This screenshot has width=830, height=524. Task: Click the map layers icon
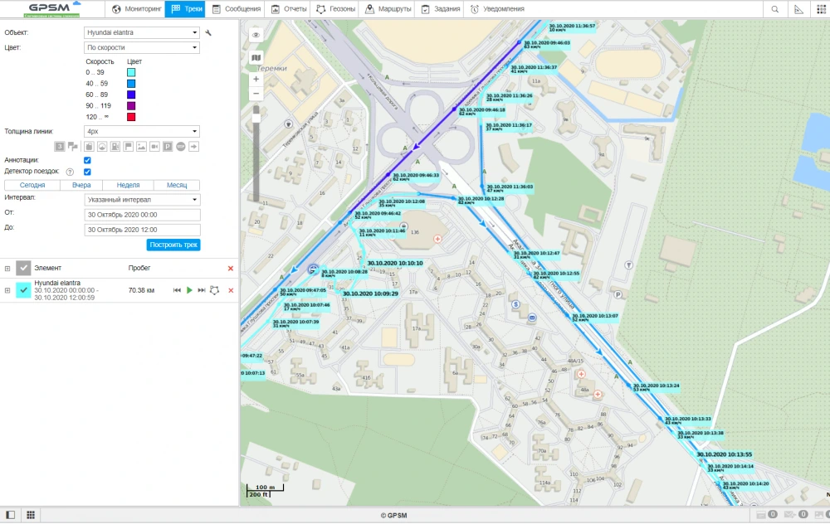pyautogui.click(x=256, y=58)
